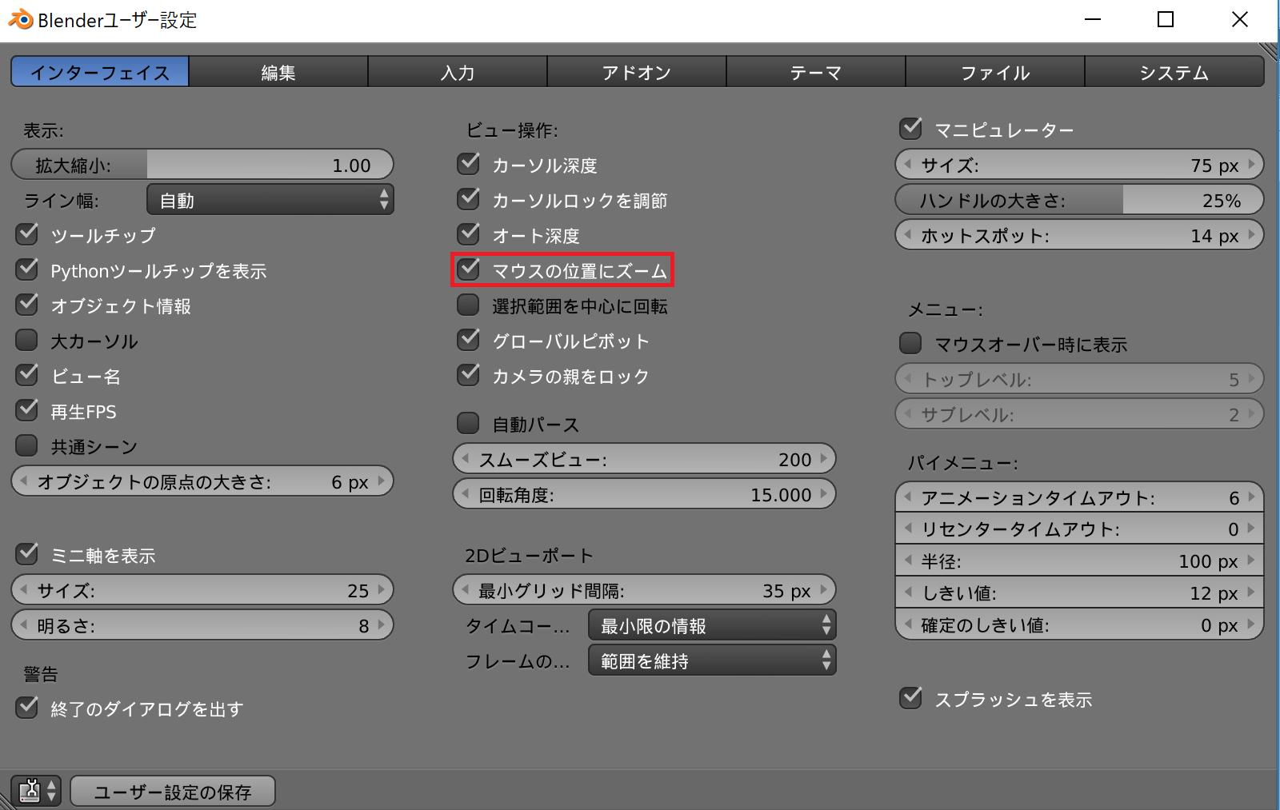Adjust the ハンドルの大きさ slider
Viewport: 1280px width, 810px height.
pos(1079,200)
